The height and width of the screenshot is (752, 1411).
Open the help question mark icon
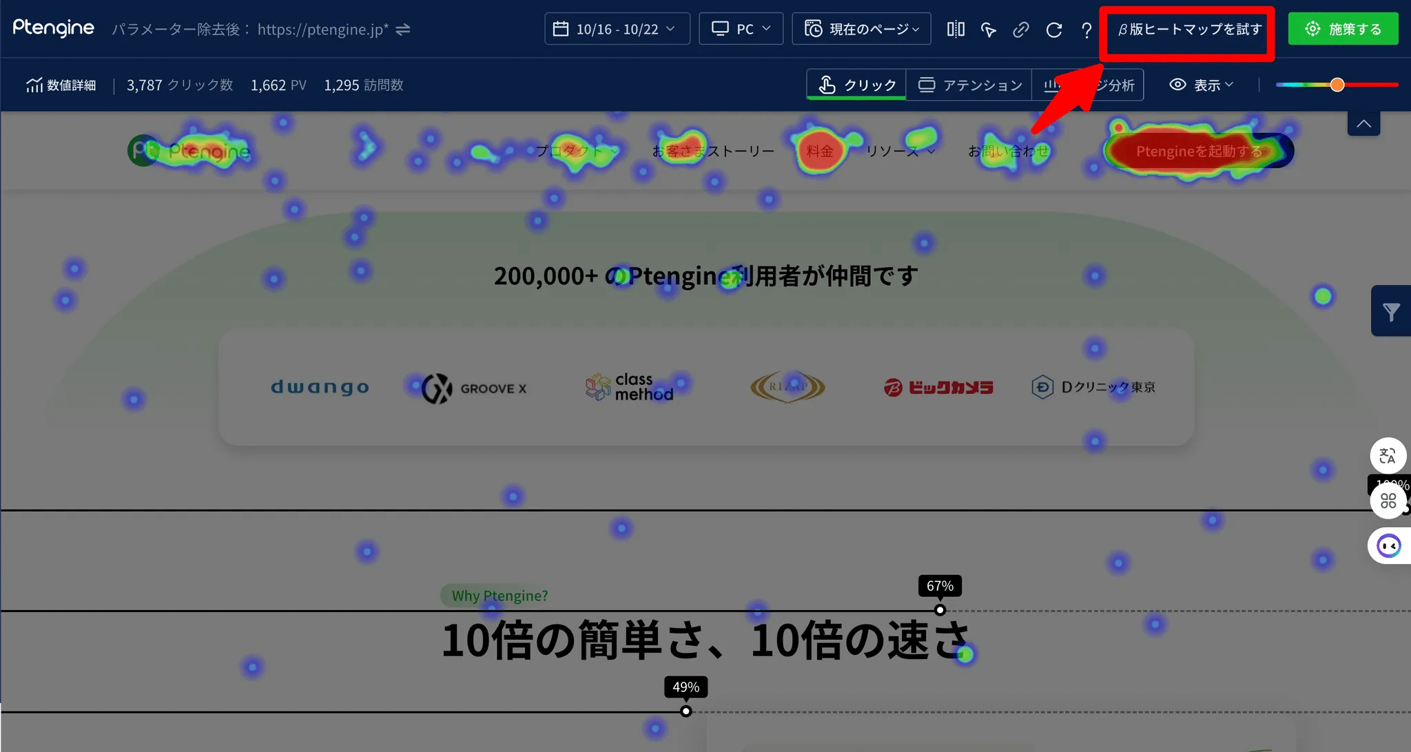tap(1086, 30)
